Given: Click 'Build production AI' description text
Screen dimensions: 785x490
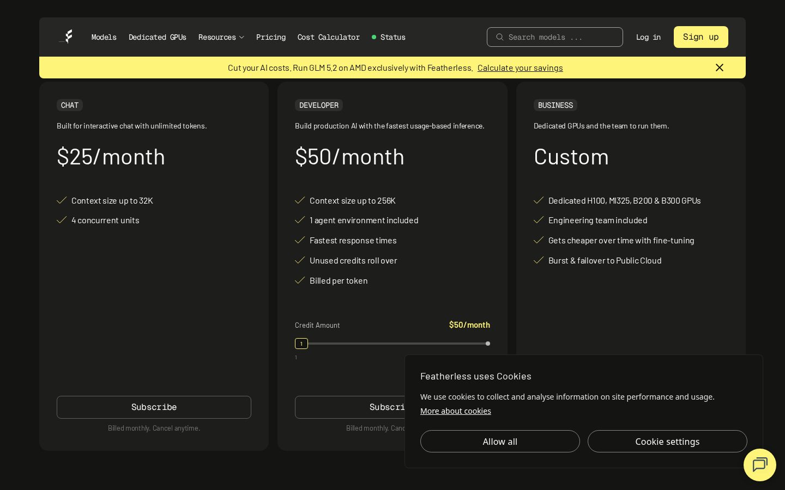Looking at the screenshot, I should [390, 126].
